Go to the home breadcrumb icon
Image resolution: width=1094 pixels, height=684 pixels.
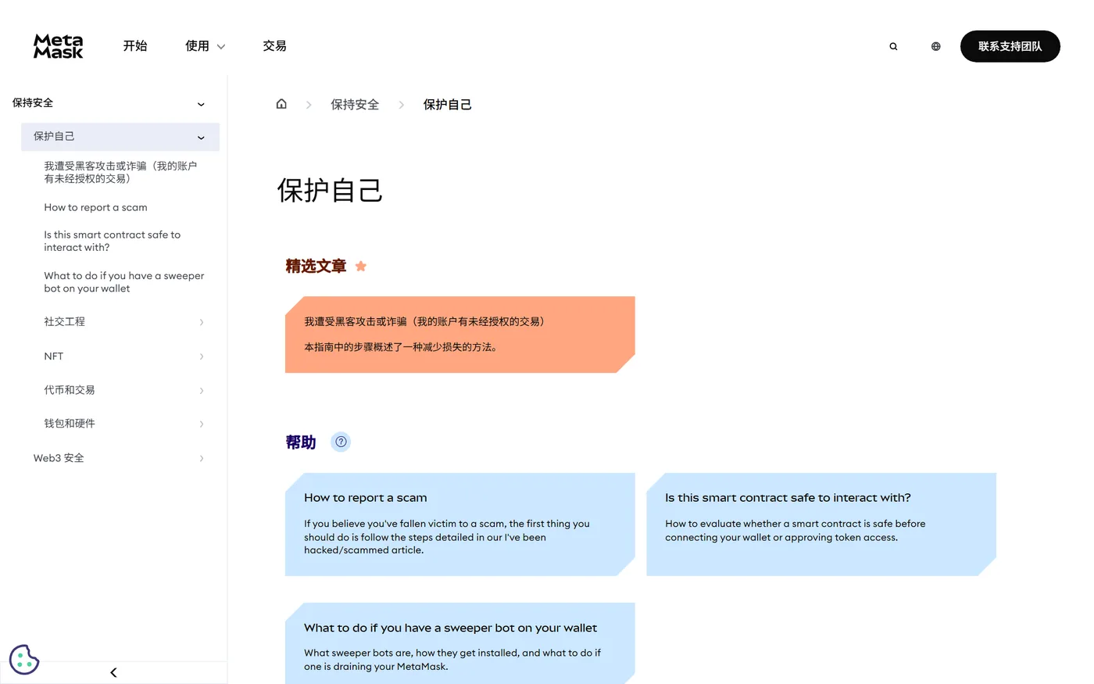click(281, 104)
